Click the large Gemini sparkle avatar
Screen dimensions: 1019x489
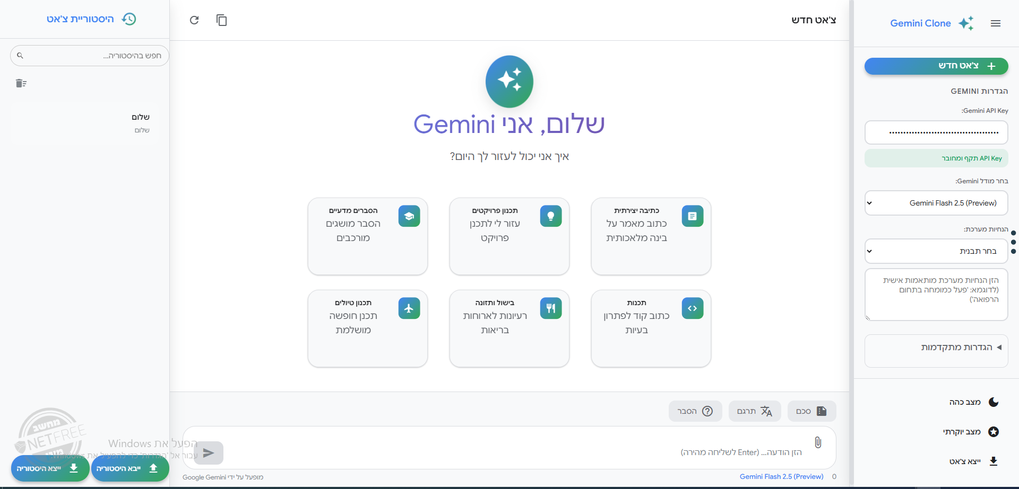[509, 82]
